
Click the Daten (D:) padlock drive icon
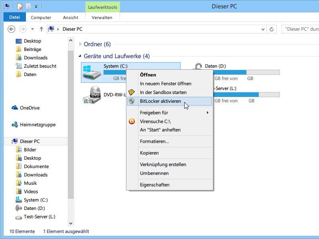click(198, 67)
